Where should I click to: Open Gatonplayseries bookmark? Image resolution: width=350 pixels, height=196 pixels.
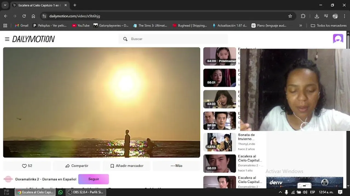point(111,25)
